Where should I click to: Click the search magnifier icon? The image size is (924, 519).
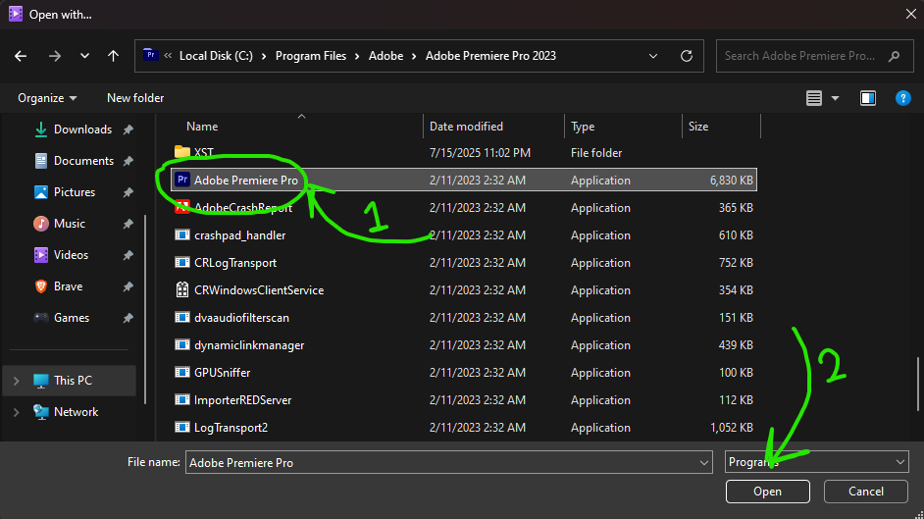894,56
